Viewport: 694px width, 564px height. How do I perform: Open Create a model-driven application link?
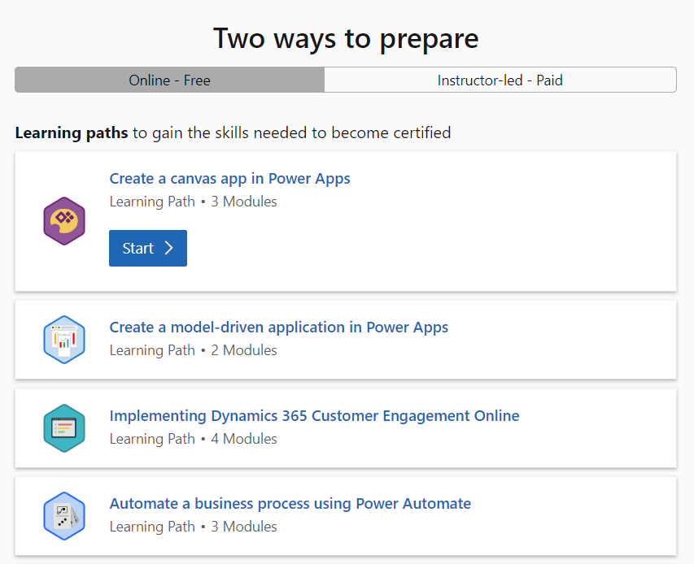tap(278, 328)
